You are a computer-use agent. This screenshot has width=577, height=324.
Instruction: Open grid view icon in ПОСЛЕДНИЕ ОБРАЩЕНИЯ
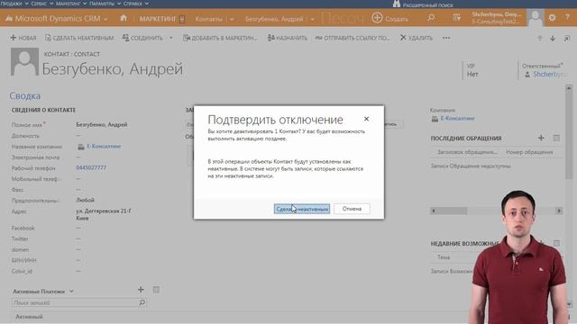[x=556, y=138]
